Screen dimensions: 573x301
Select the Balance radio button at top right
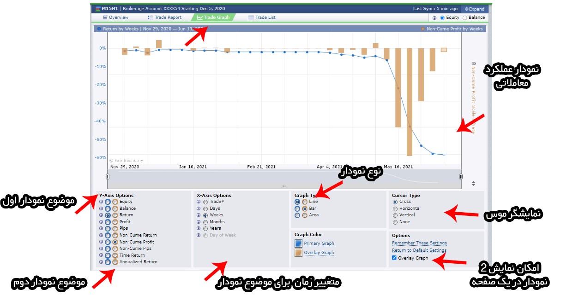tap(464, 18)
